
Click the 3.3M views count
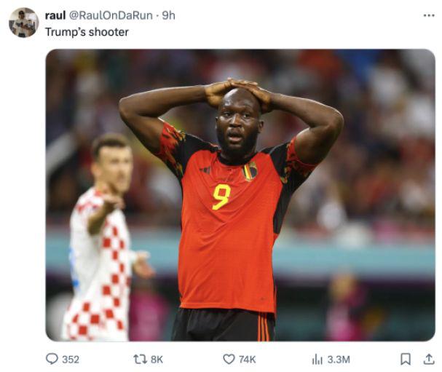click(339, 360)
